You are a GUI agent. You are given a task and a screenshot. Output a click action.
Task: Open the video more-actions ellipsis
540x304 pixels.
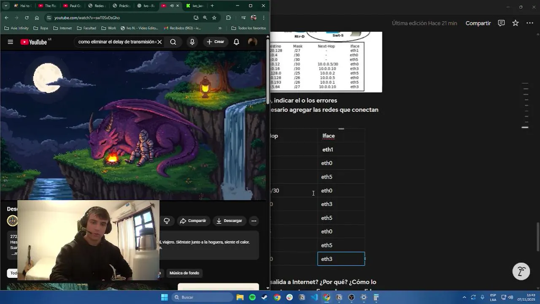pyautogui.click(x=254, y=221)
